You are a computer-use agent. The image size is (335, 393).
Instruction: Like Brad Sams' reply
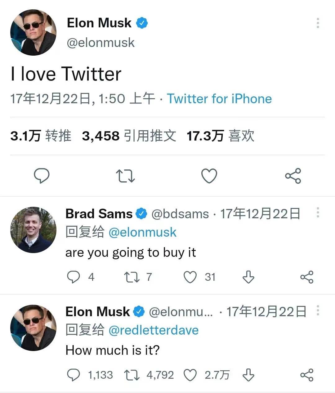tap(190, 277)
